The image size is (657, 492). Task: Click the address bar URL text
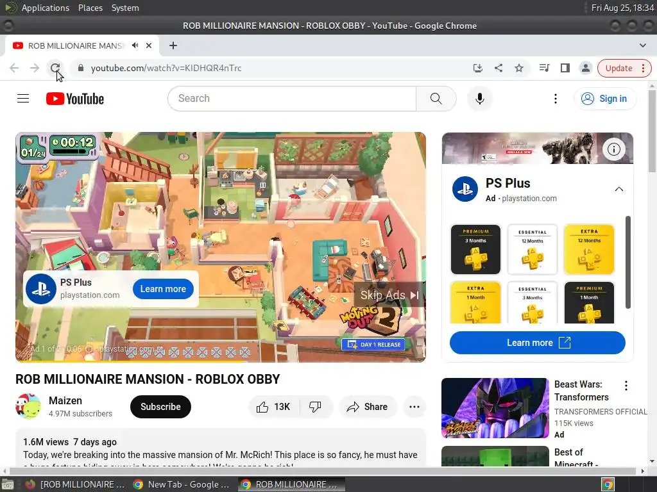tap(166, 68)
